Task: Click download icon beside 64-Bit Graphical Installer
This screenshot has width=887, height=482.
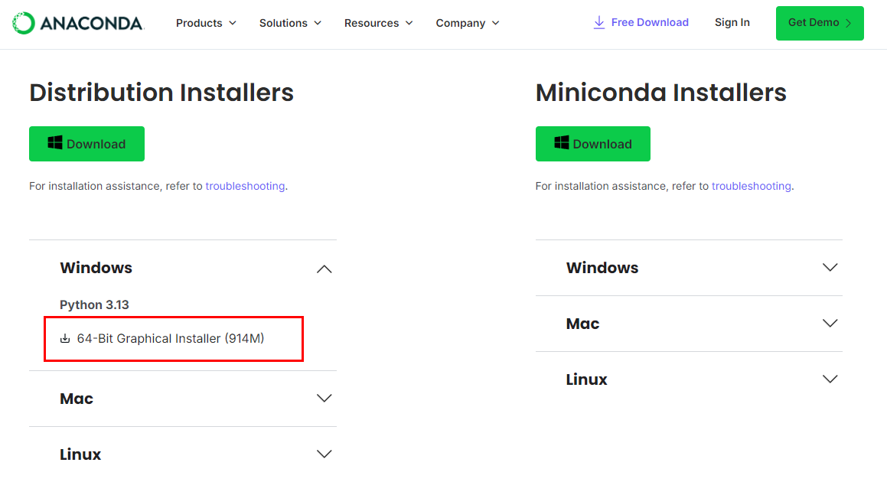Action: [x=65, y=339]
